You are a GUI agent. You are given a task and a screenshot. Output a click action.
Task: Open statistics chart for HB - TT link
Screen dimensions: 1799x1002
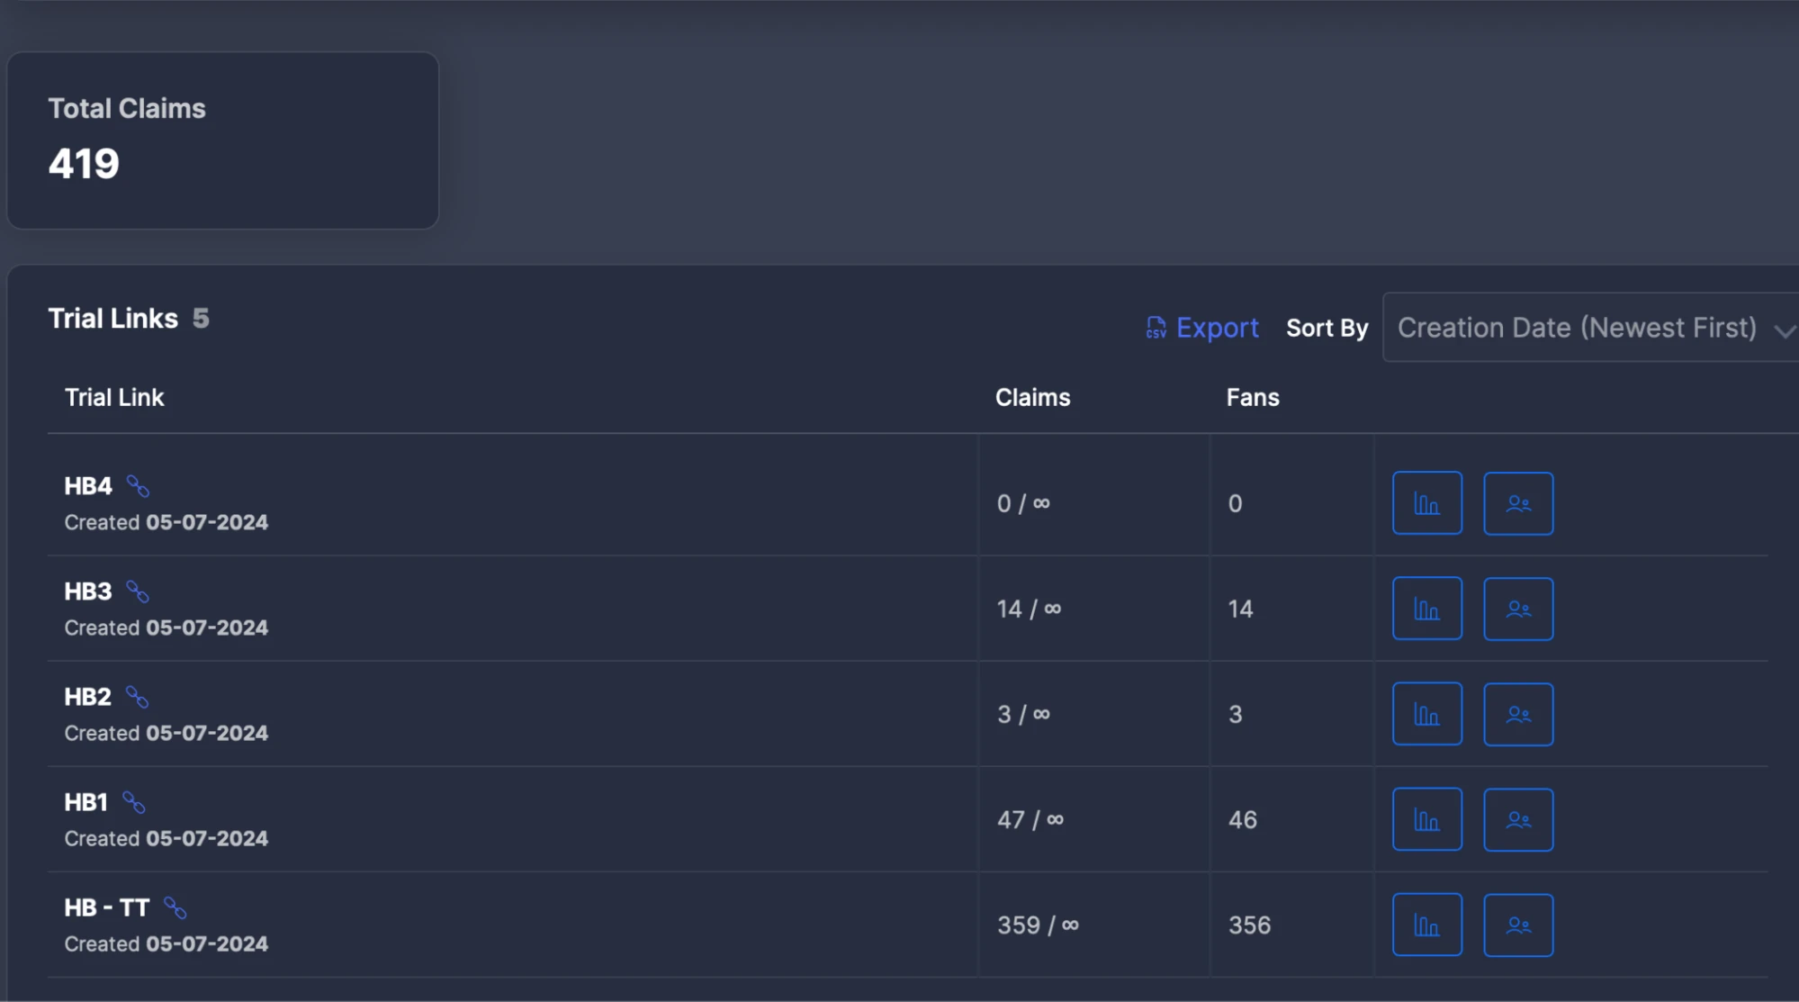click(1426, 925)
